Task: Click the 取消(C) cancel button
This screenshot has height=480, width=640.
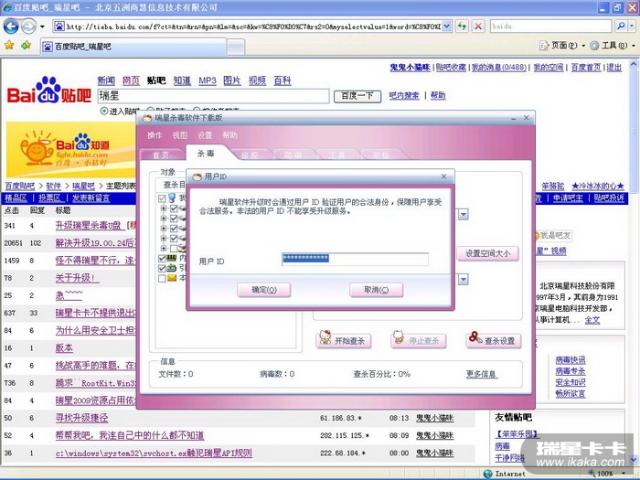Action: tap(377, 290)
